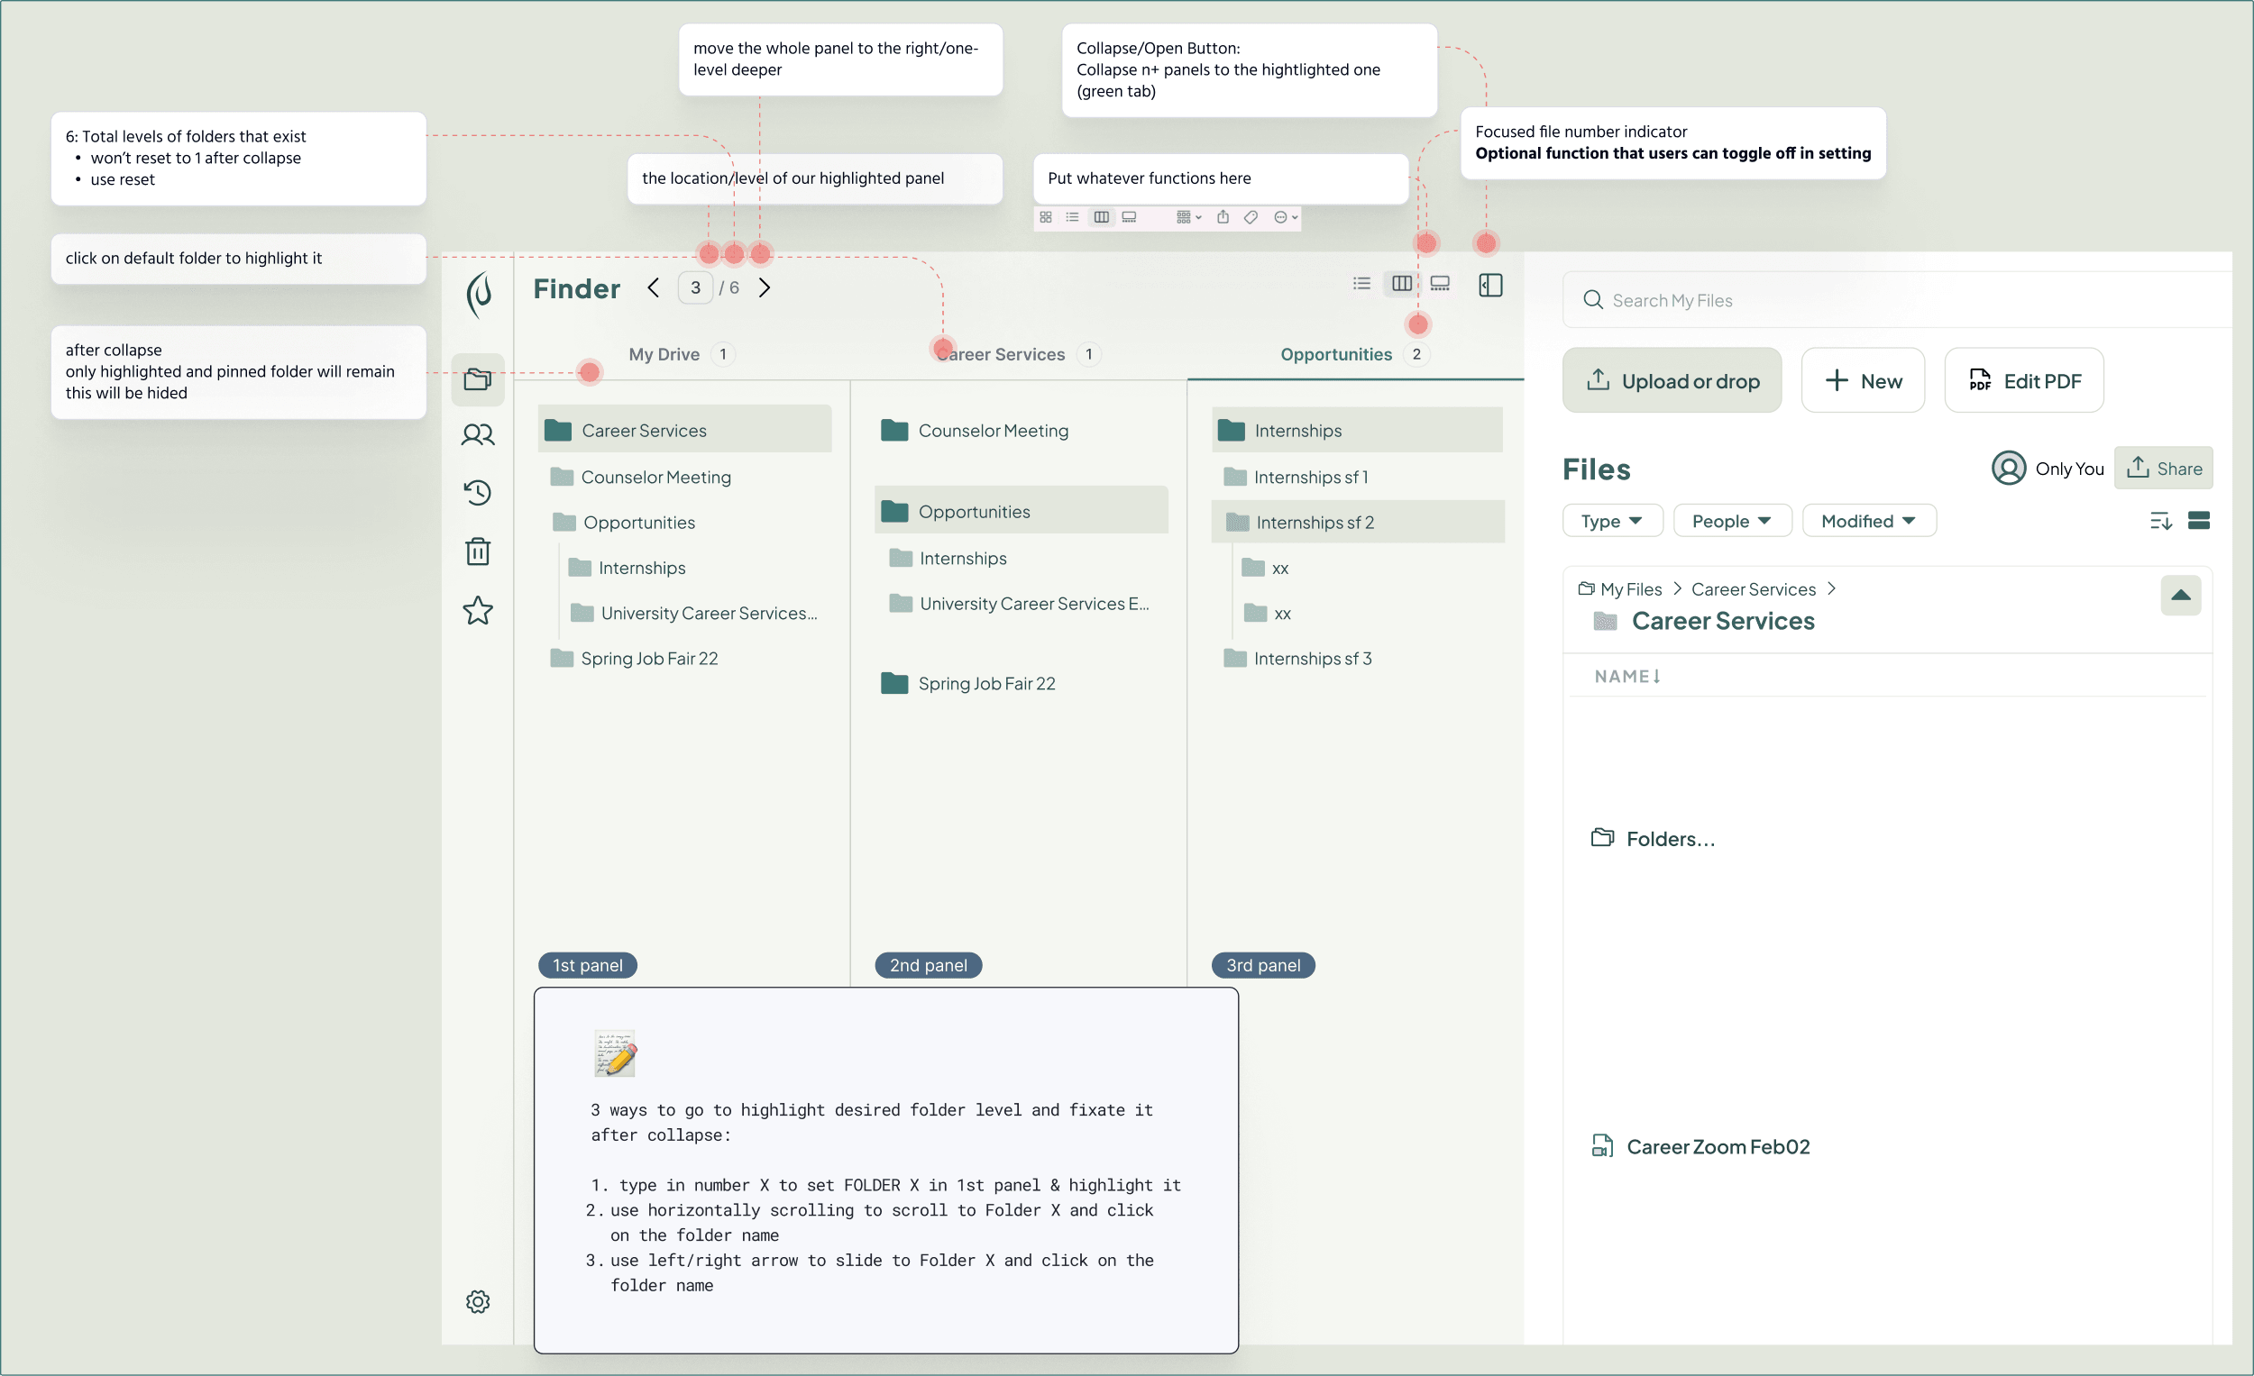
Task: Switch Finder to list view icon
Action: click(x=1361, y=284)
